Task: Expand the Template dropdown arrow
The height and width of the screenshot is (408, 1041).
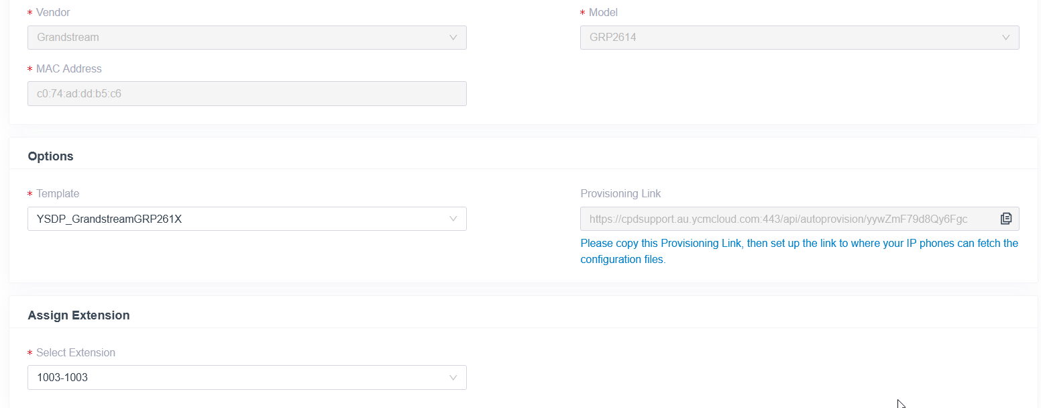Action: 453,219
